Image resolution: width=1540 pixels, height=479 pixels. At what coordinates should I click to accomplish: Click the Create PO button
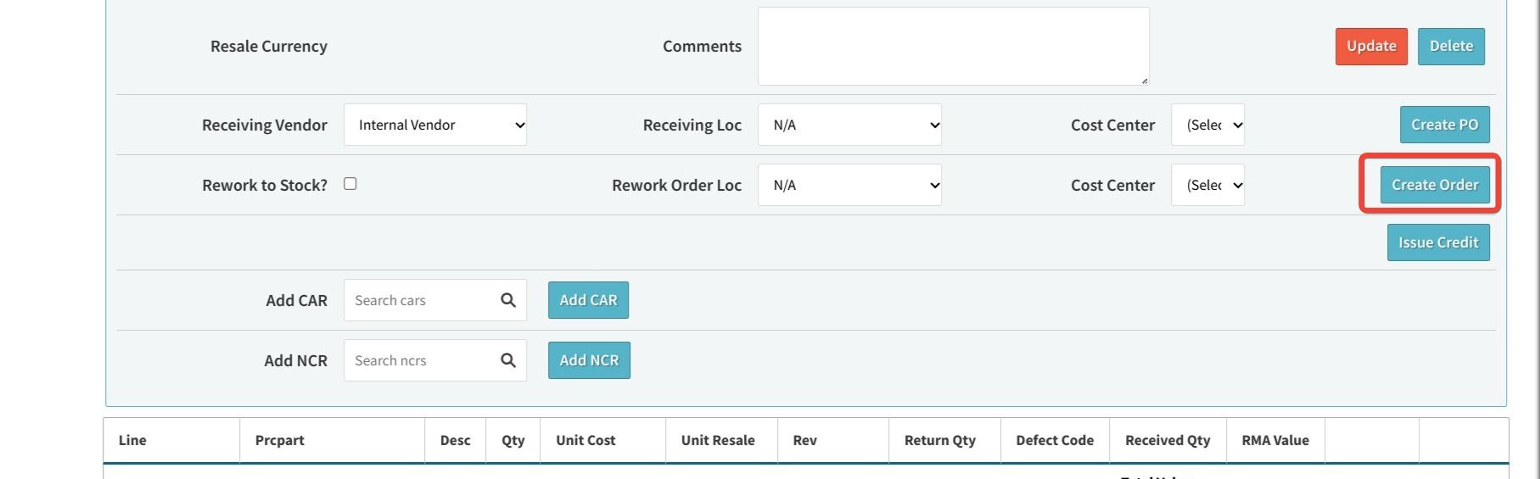tap(1444, 125)
